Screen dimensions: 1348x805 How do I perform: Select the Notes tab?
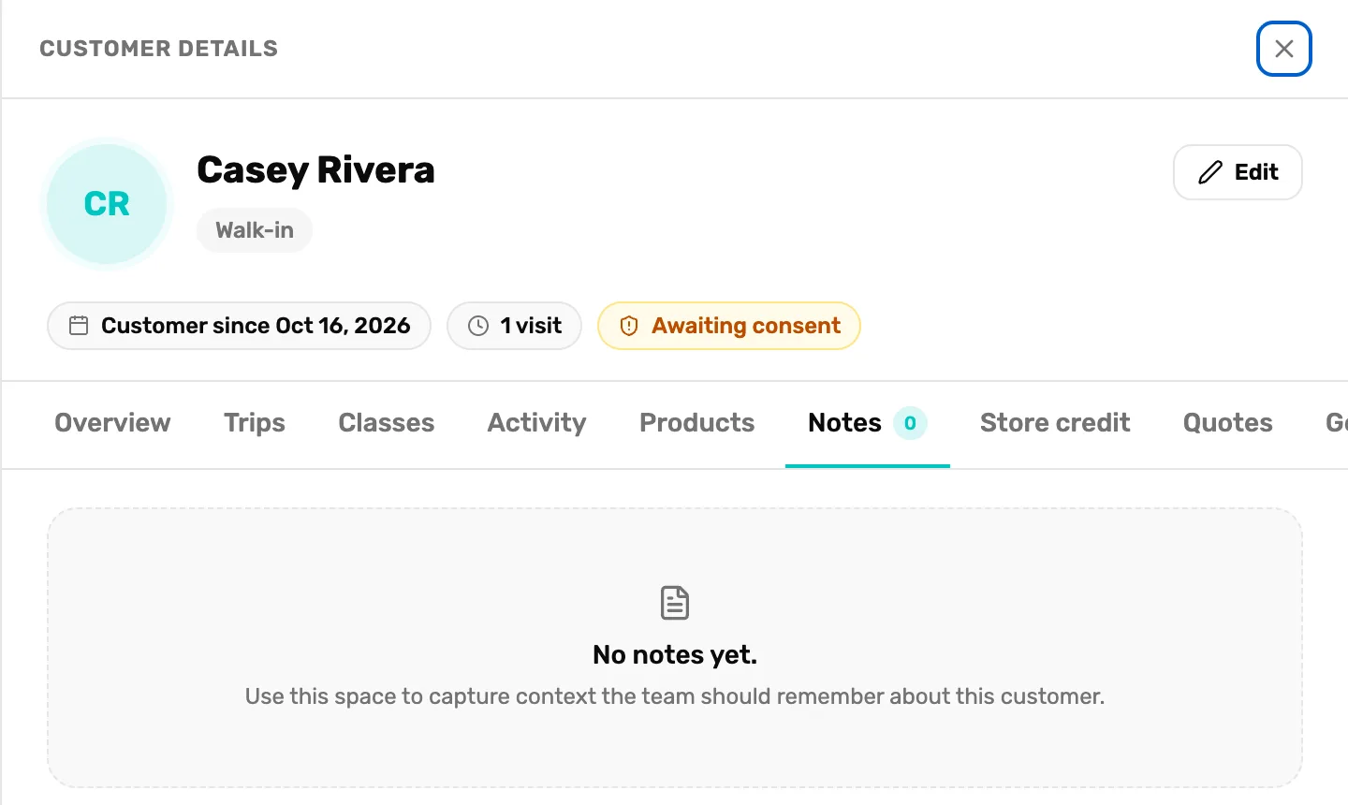pyautogui.click(x=867, y=423)
